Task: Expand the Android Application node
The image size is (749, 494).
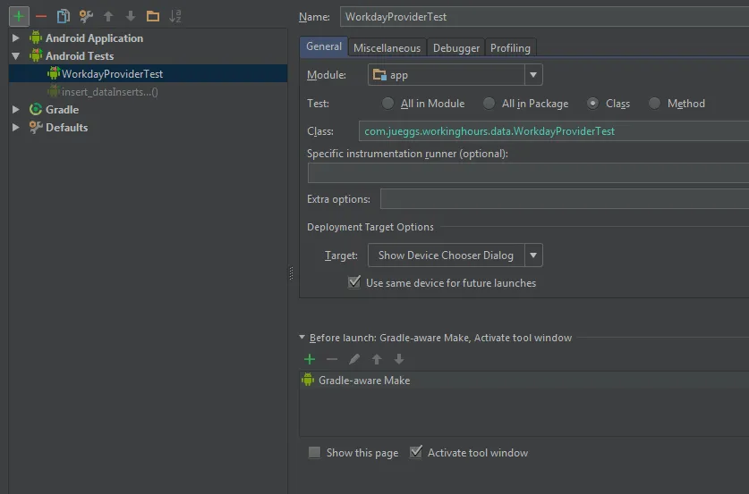Action: click(x=16, y=38)
